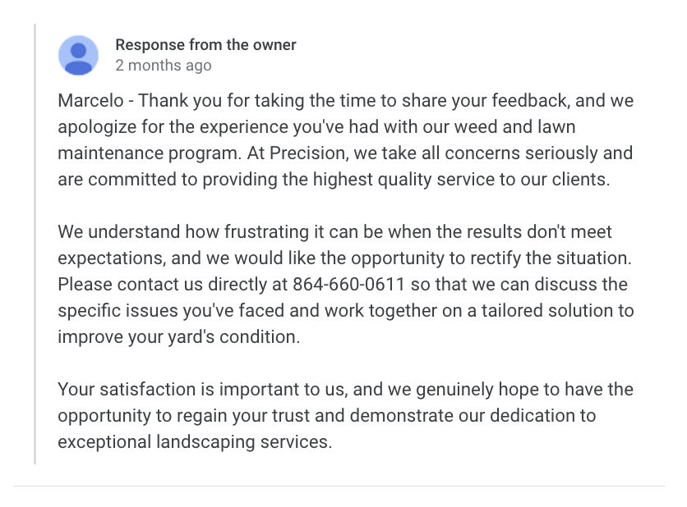Screen dimensions: 687x507
Task: Click the words "Thank you for taking the time"
Action: 248,101
